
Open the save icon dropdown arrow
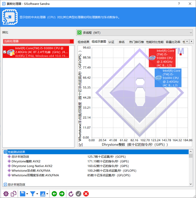pyautogui.click(x=27, y=194)
